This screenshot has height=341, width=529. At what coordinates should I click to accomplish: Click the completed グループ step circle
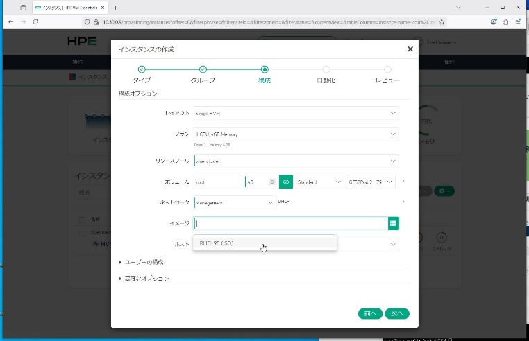click(x=203, y=69)
